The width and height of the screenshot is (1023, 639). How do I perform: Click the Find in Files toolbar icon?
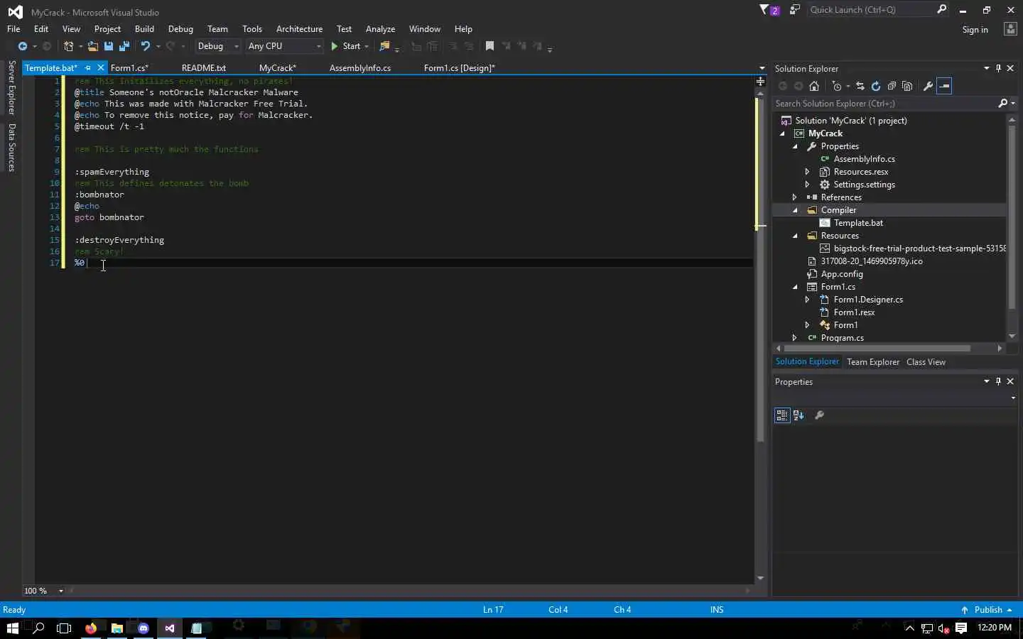(x=384, y=46)
